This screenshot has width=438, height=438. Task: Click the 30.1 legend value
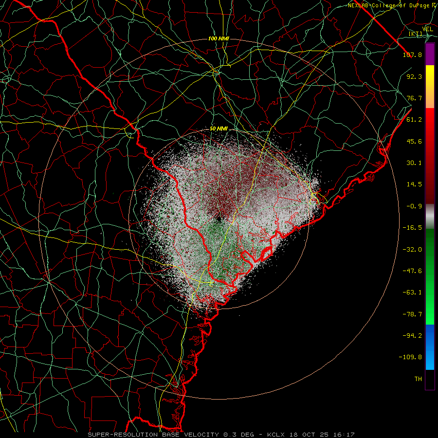414,163
